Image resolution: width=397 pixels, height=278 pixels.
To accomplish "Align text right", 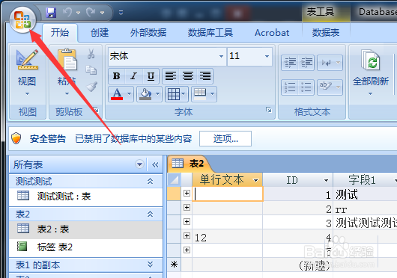I will coord(204,76).
